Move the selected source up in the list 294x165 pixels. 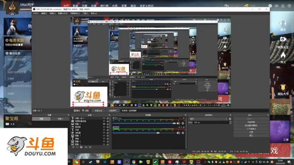[x=86, y=147]
